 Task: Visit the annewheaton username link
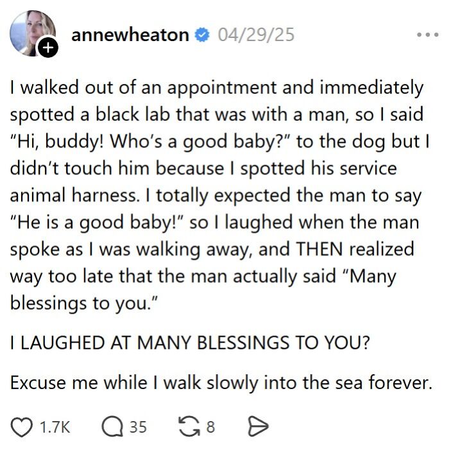[130, 35]
